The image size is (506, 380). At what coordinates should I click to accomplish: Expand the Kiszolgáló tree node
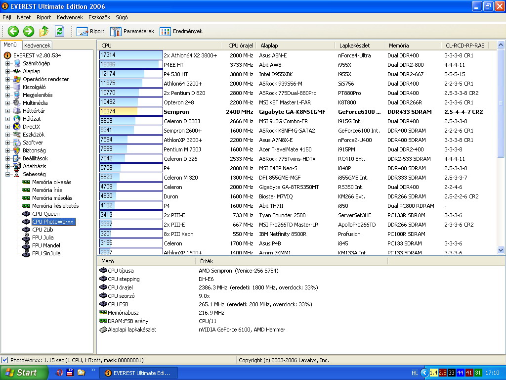(7, 87)
